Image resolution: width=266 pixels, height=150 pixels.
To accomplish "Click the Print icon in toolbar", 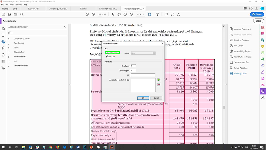I will [x=9, y=14].
